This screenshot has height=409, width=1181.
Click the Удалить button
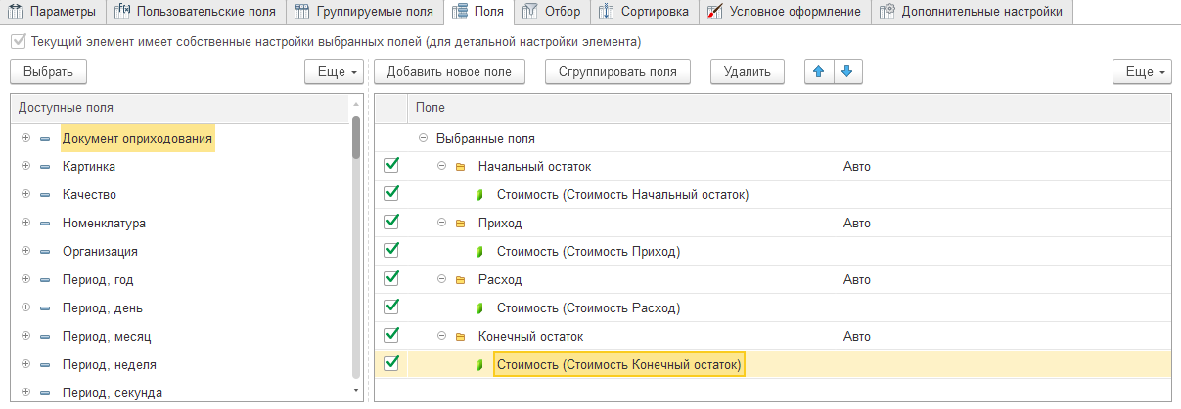748,71
